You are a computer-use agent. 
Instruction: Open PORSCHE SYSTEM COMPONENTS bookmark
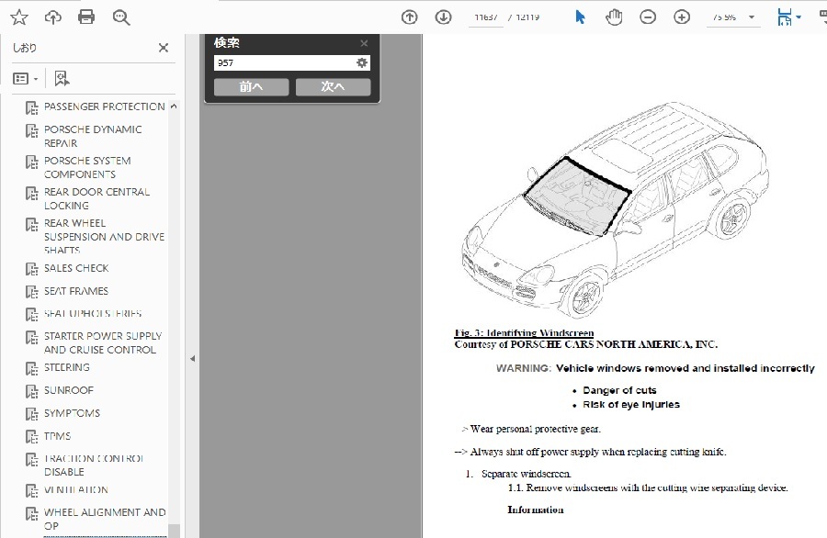(x=87, y=167)
